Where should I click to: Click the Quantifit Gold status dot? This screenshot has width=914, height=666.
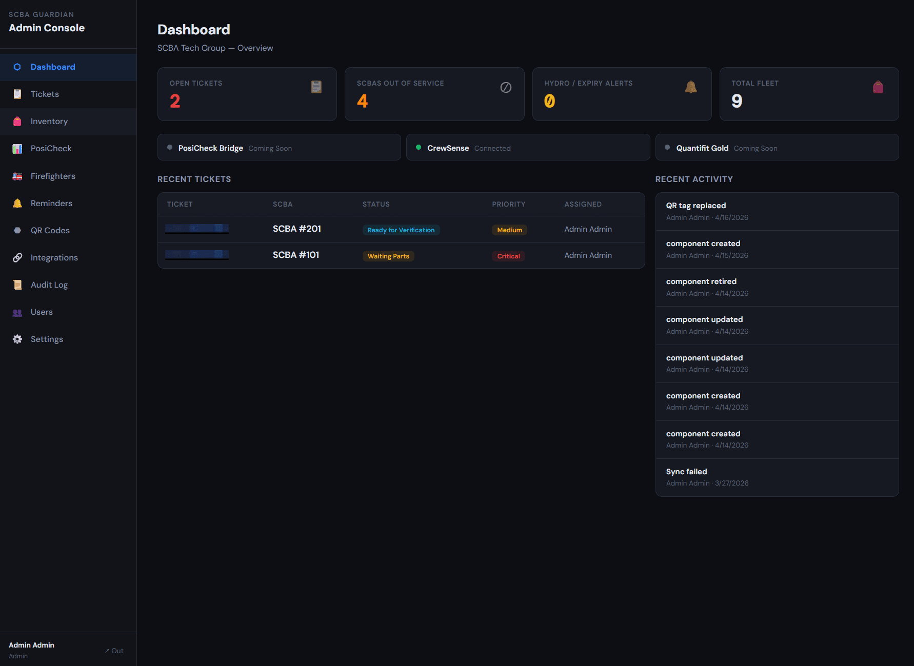coord(667,147)
